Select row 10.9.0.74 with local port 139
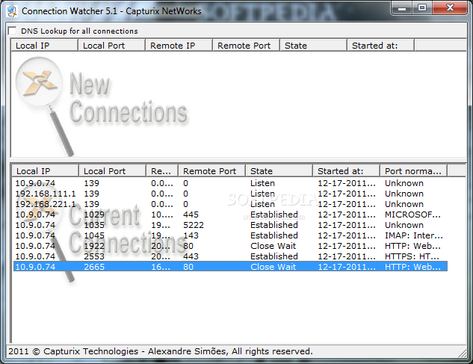Viewport: 473px width, 364px height. (x=230, y=183)
